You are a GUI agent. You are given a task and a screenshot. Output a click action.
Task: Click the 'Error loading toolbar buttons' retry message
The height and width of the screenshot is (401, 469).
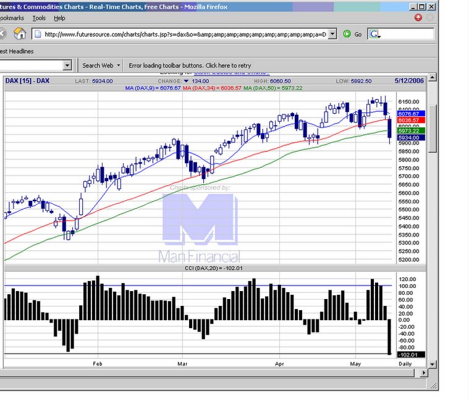point(190,65)
